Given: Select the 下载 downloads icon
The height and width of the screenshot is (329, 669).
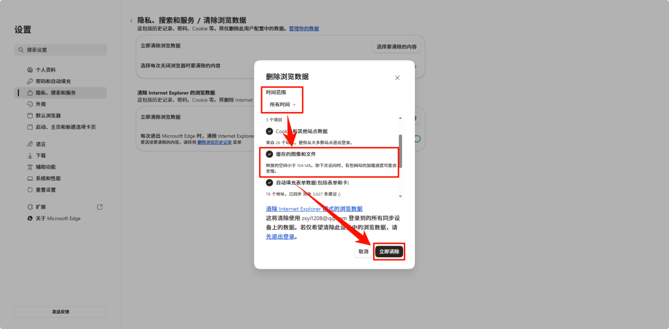Looking at the screenshot, I should click(31, 155).
